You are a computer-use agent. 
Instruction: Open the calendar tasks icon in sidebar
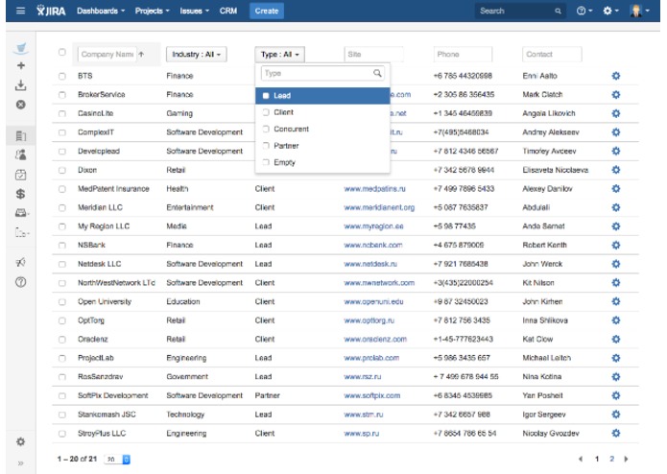tap(20, 175)
